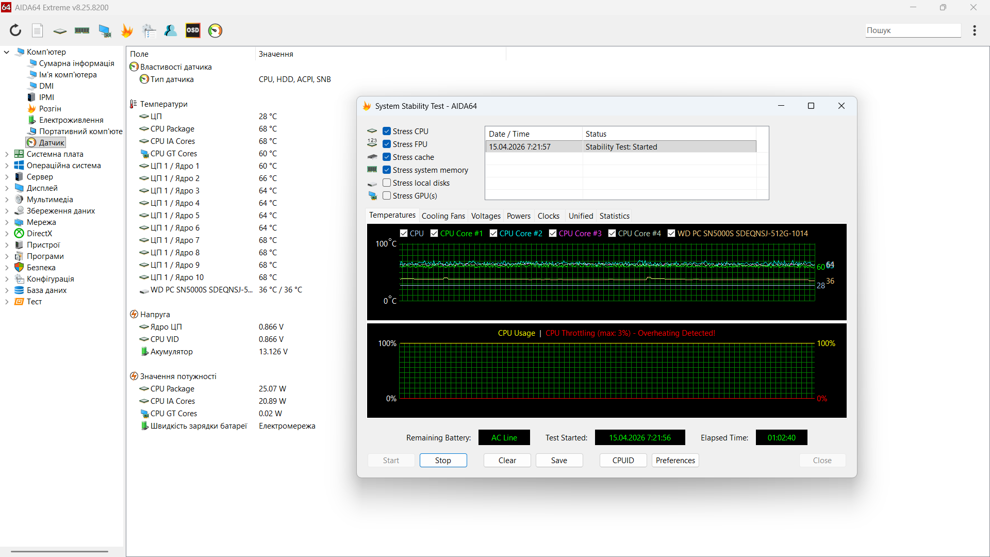Click the Пошук search field
The image size is (990, 557).
pyautogui.click(x=913, y=30)
